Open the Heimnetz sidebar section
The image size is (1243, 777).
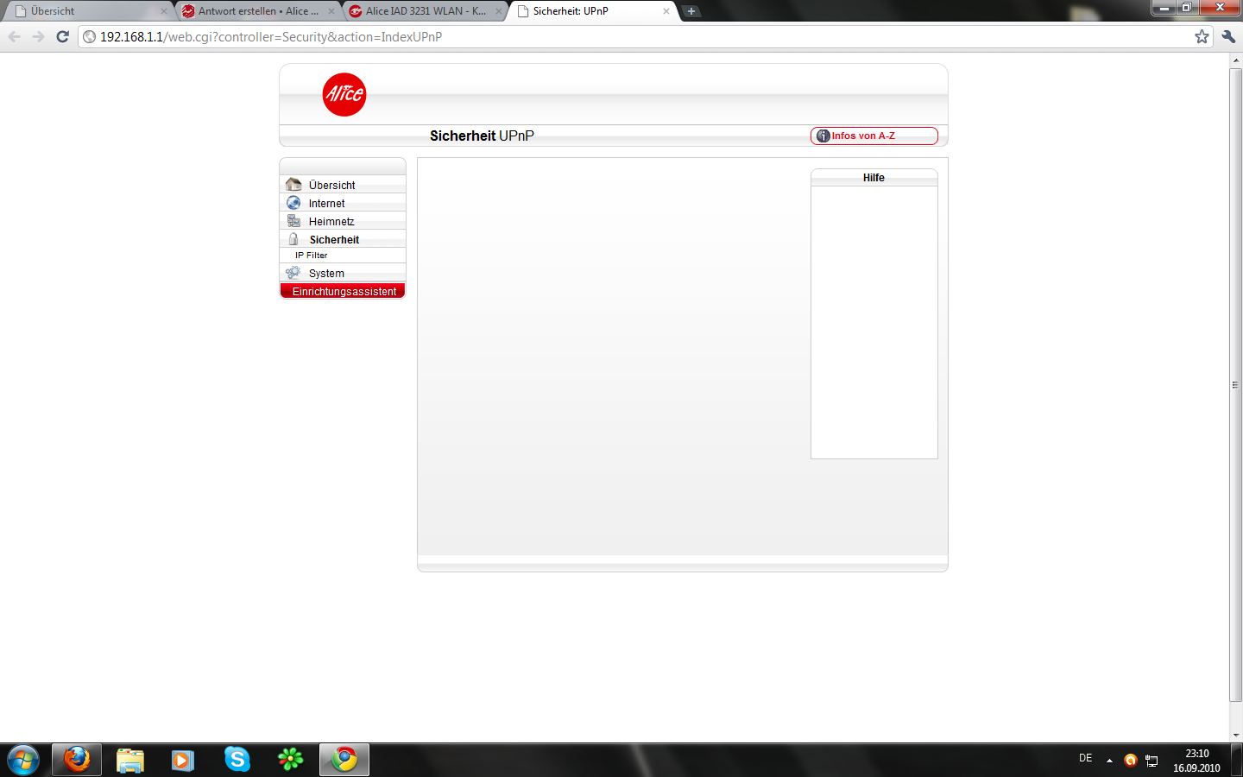click(331, 222)
